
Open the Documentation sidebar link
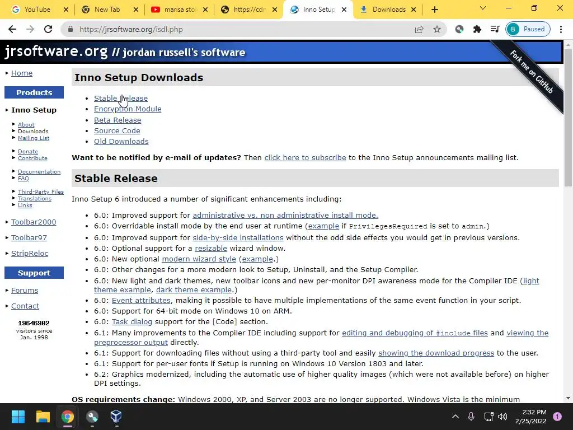coord(39,171)
